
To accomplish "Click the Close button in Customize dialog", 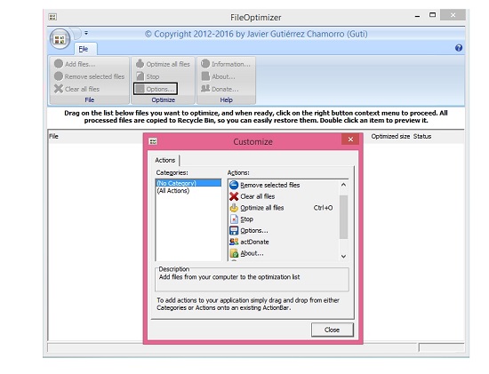I will (333, 330).
